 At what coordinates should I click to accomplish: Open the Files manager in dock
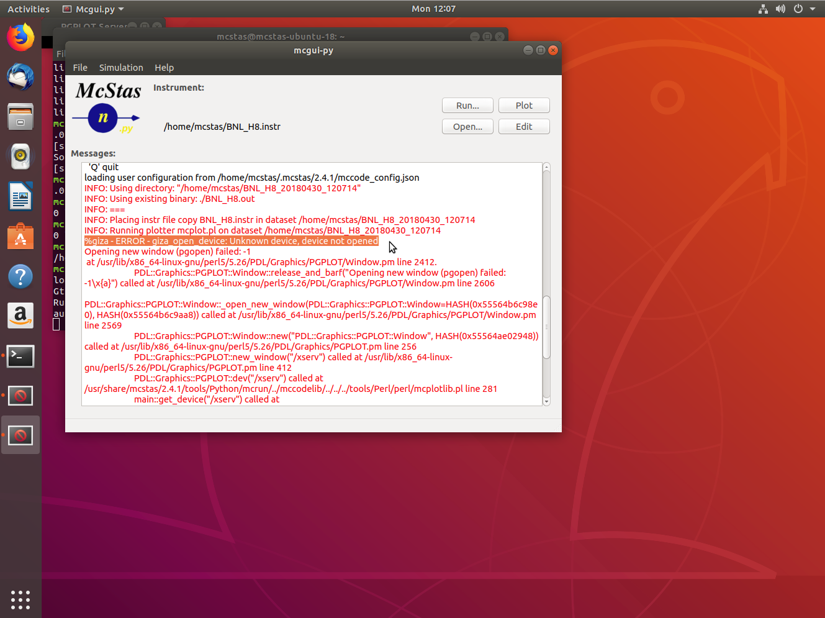pyautogui.click(x=20, y=117)
